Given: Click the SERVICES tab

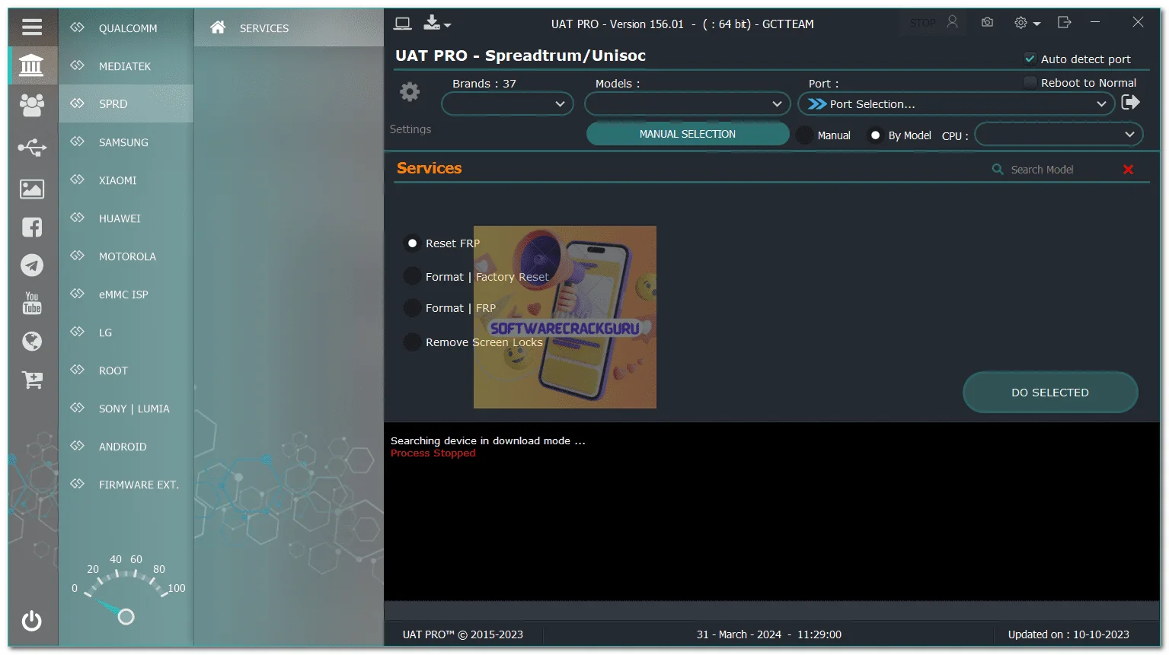Looking at the screenshot, I should click(x=289, y=27).
